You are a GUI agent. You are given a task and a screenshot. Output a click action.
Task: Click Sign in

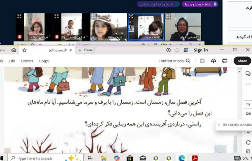click(201, 50)
